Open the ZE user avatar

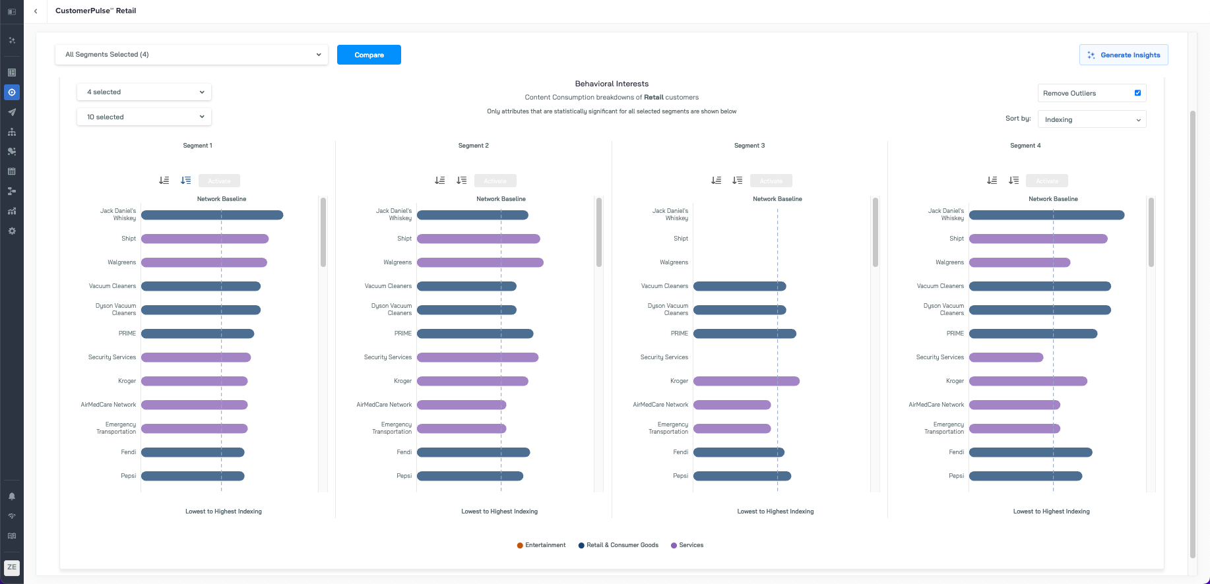12,568
